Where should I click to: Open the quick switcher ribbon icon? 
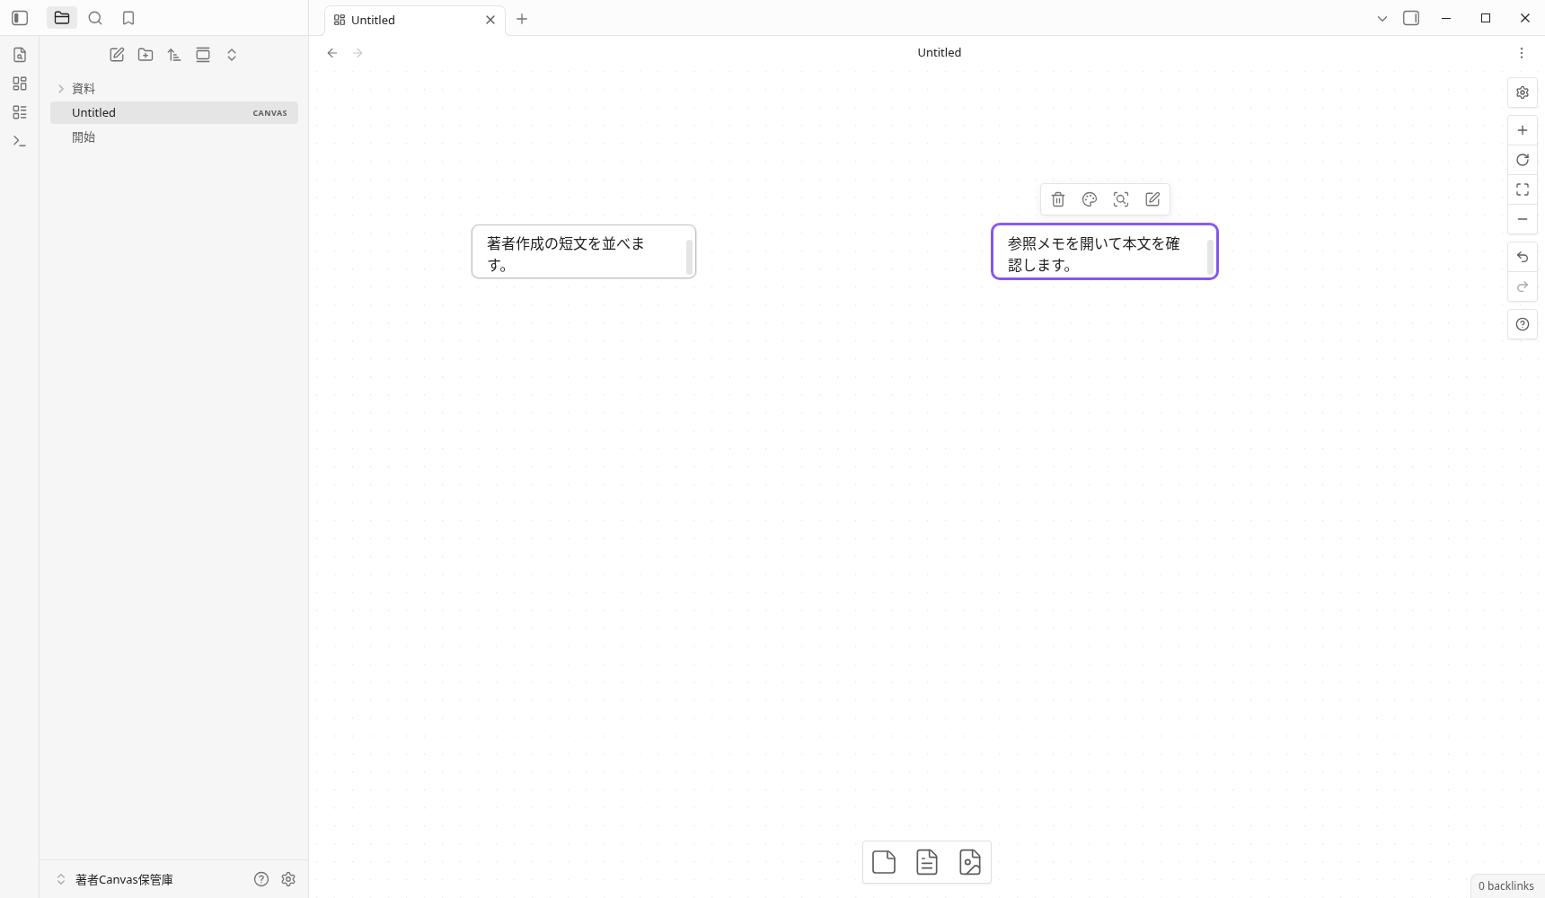click(x=20, y=55)
